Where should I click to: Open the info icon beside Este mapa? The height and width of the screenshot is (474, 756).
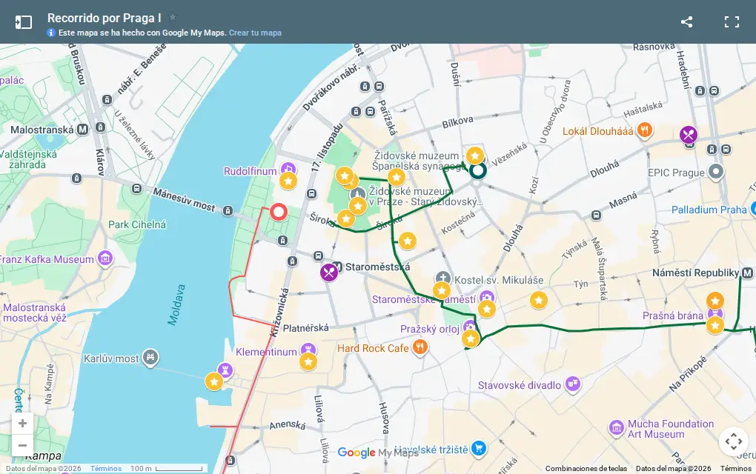[x=51, y=33]
